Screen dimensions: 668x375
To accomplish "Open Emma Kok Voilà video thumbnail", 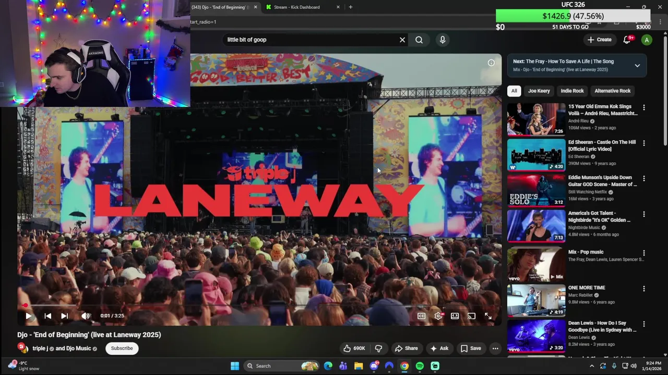I will coord(536,119).
